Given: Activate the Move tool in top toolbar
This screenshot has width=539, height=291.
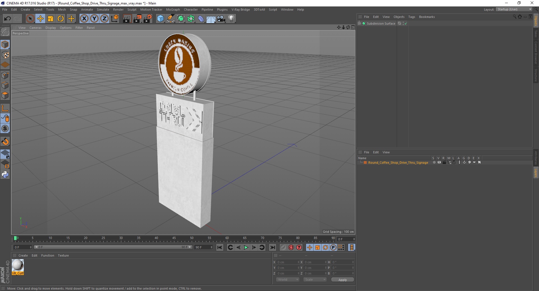Looking at the screenshot, I should pyautogui.click(x=40, y=19).
